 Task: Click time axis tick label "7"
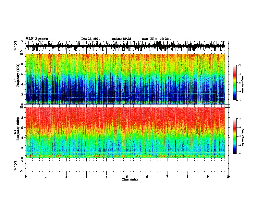167,177
